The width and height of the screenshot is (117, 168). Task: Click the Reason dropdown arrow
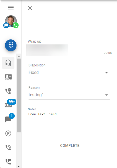(106, 95)
